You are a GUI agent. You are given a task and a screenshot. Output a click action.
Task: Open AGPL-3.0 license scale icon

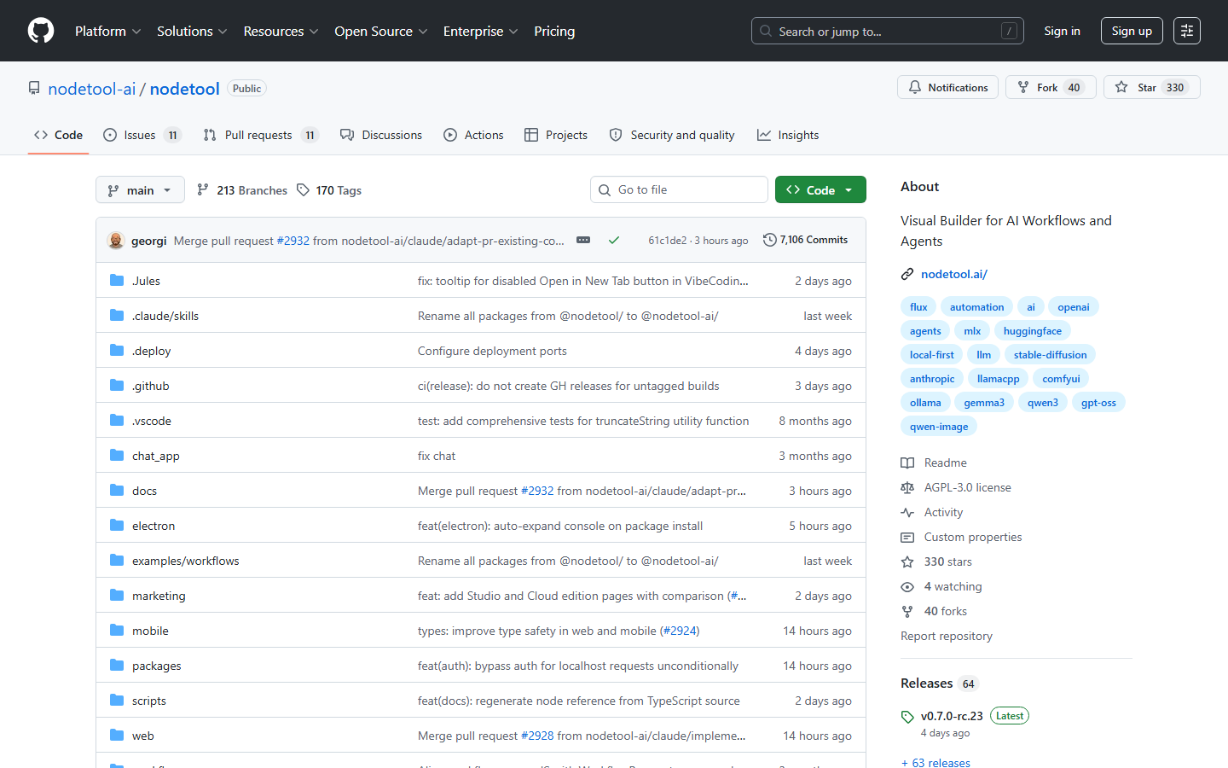click(907, 487)
